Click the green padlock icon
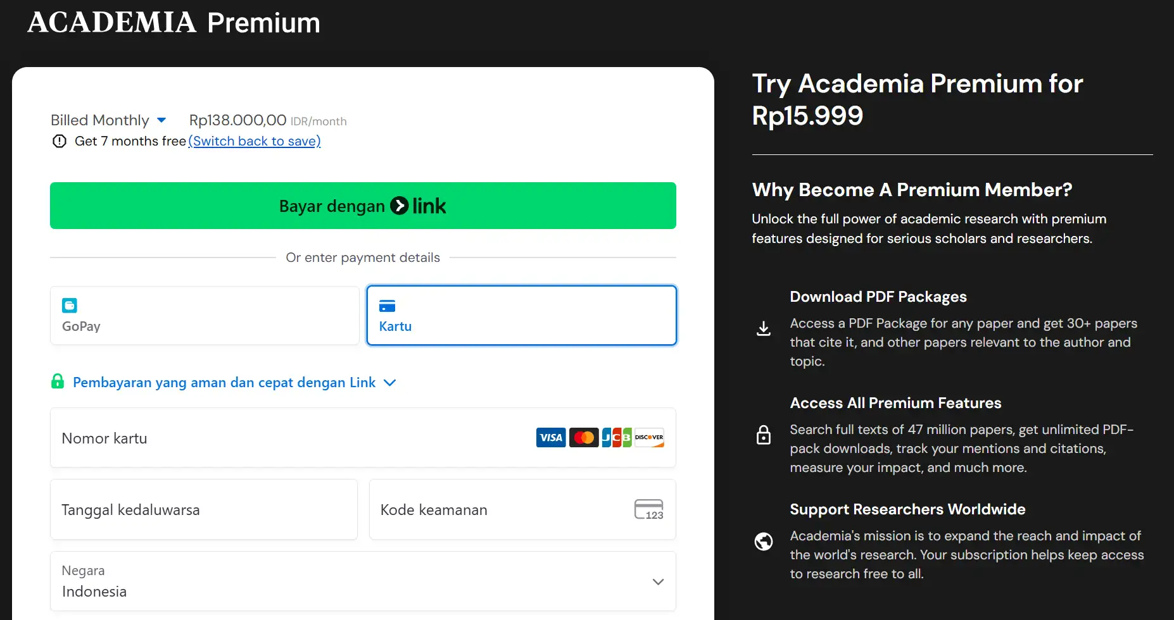Screen dimensions: 1174x620 click(x=58, y=381)
